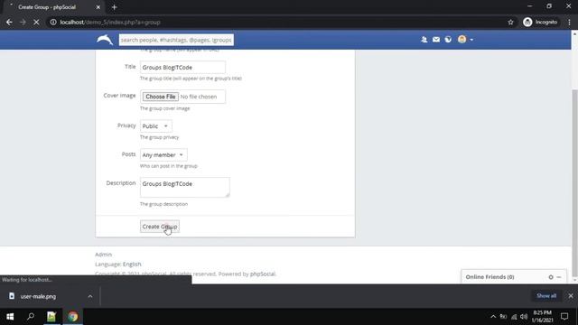578x325 pixels.
Task: Click the phpSocial dolphin logo
Action: tap(105, 40)
